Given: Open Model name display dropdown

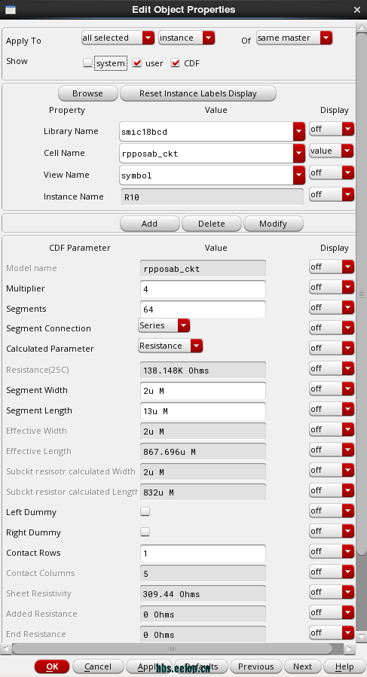Looking at the screenshot, I should click(332, 267).
